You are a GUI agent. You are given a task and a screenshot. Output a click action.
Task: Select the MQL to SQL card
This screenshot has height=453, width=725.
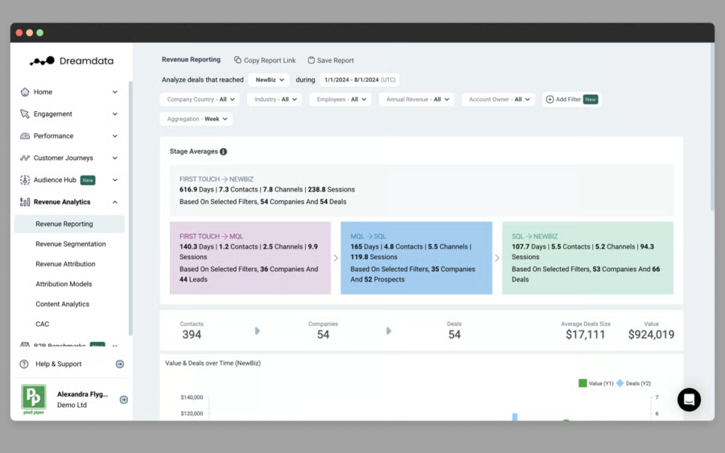tap(416, 258)
